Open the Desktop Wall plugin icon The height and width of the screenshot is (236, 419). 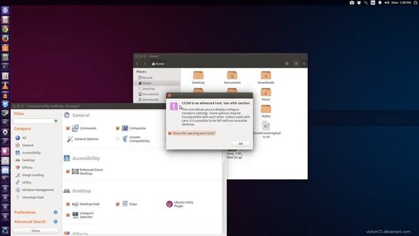pyautogui.click(x=75, y=204)
